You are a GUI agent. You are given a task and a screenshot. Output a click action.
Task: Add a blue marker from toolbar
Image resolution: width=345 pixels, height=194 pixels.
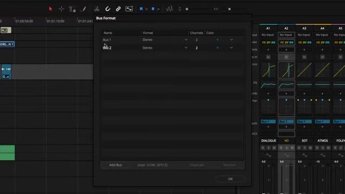point(153,9)
